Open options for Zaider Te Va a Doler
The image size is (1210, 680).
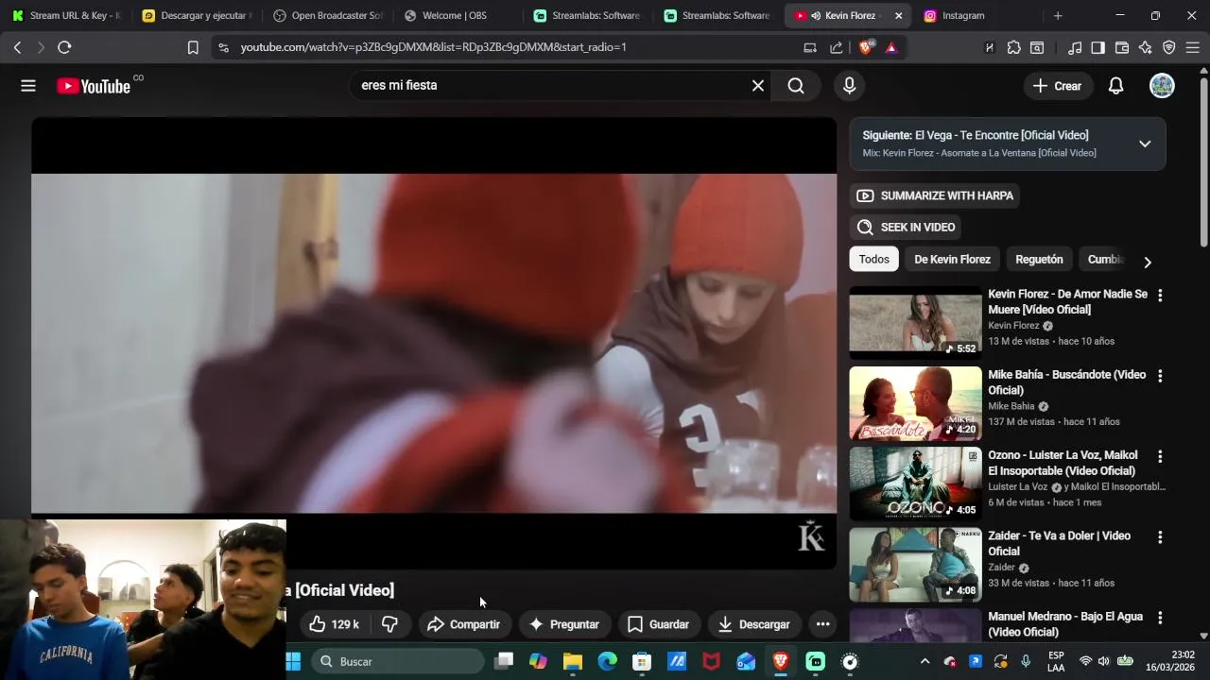[x=1160, y=536]
